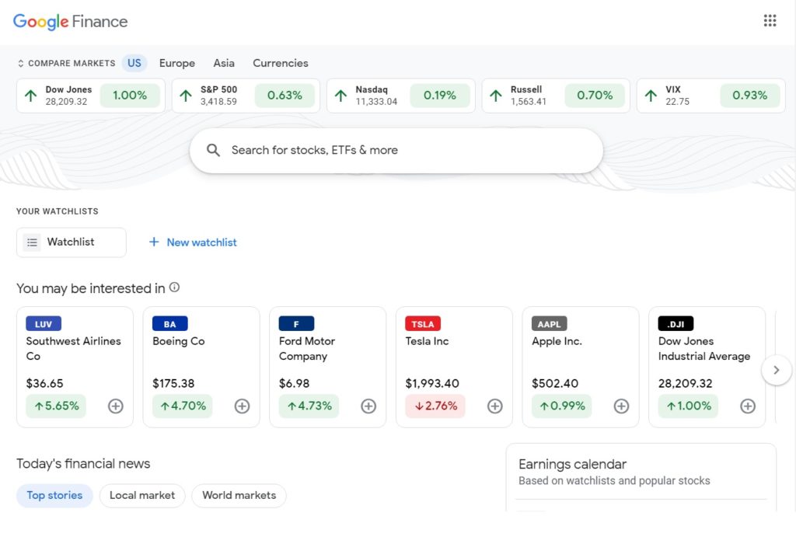
Task: Open the Google apps grid icon
Action: pos(770,20)
